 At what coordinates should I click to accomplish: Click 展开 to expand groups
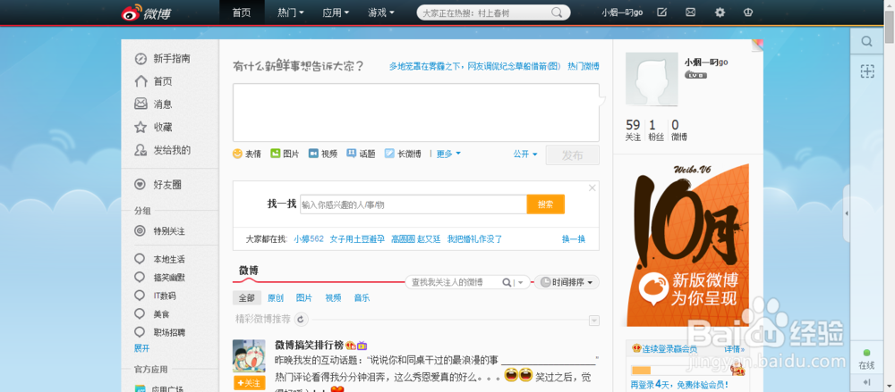142,348
